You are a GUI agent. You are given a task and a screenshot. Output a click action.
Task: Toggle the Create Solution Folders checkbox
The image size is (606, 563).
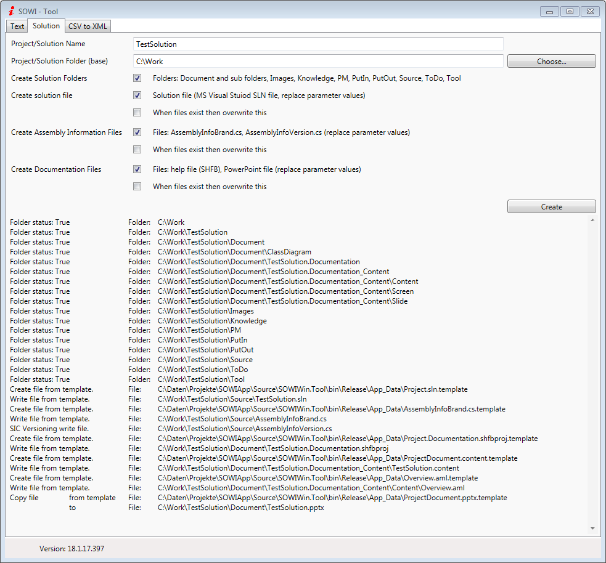[x=137, y=78]
